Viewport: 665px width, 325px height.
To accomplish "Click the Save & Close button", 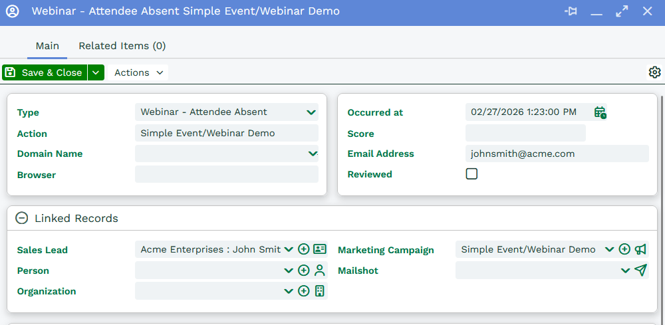I will tap(45, 72).
